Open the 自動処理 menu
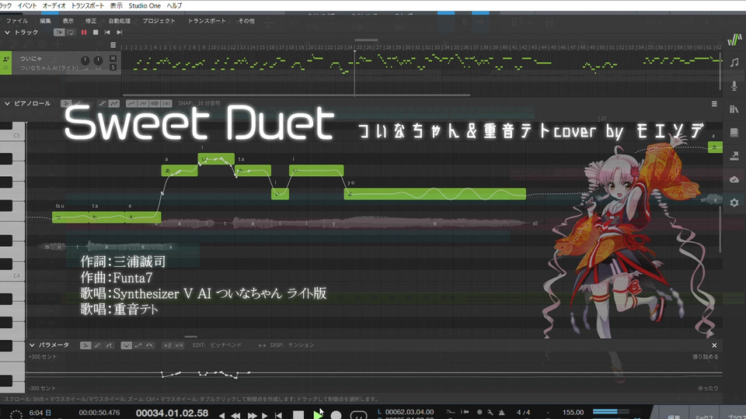 pyautogui.click(x=120, y=21)
